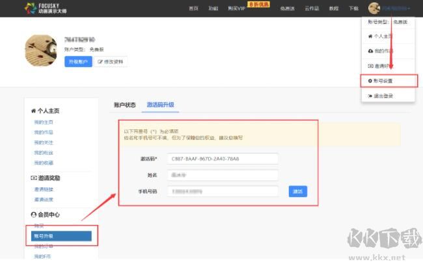Click the large profile avatar picture

(x=41, y=51)
